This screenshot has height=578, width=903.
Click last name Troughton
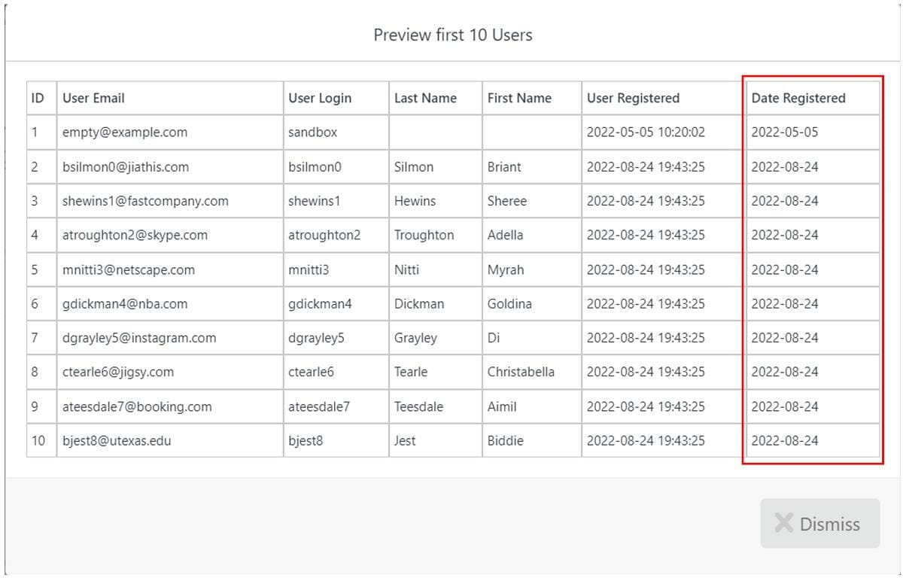click(424, 235)
